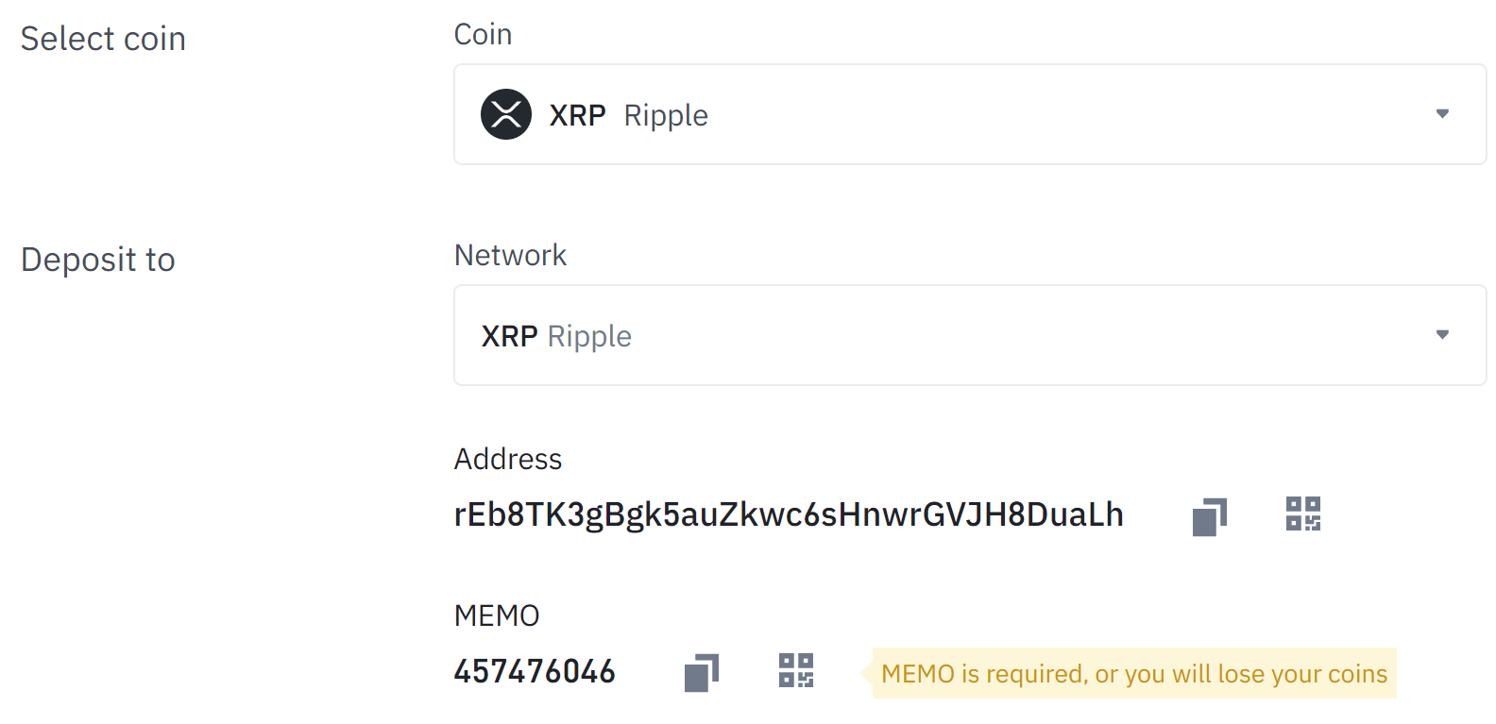
Task: Click the "Coin" label above the selector
Action: (x=483, y=34)
